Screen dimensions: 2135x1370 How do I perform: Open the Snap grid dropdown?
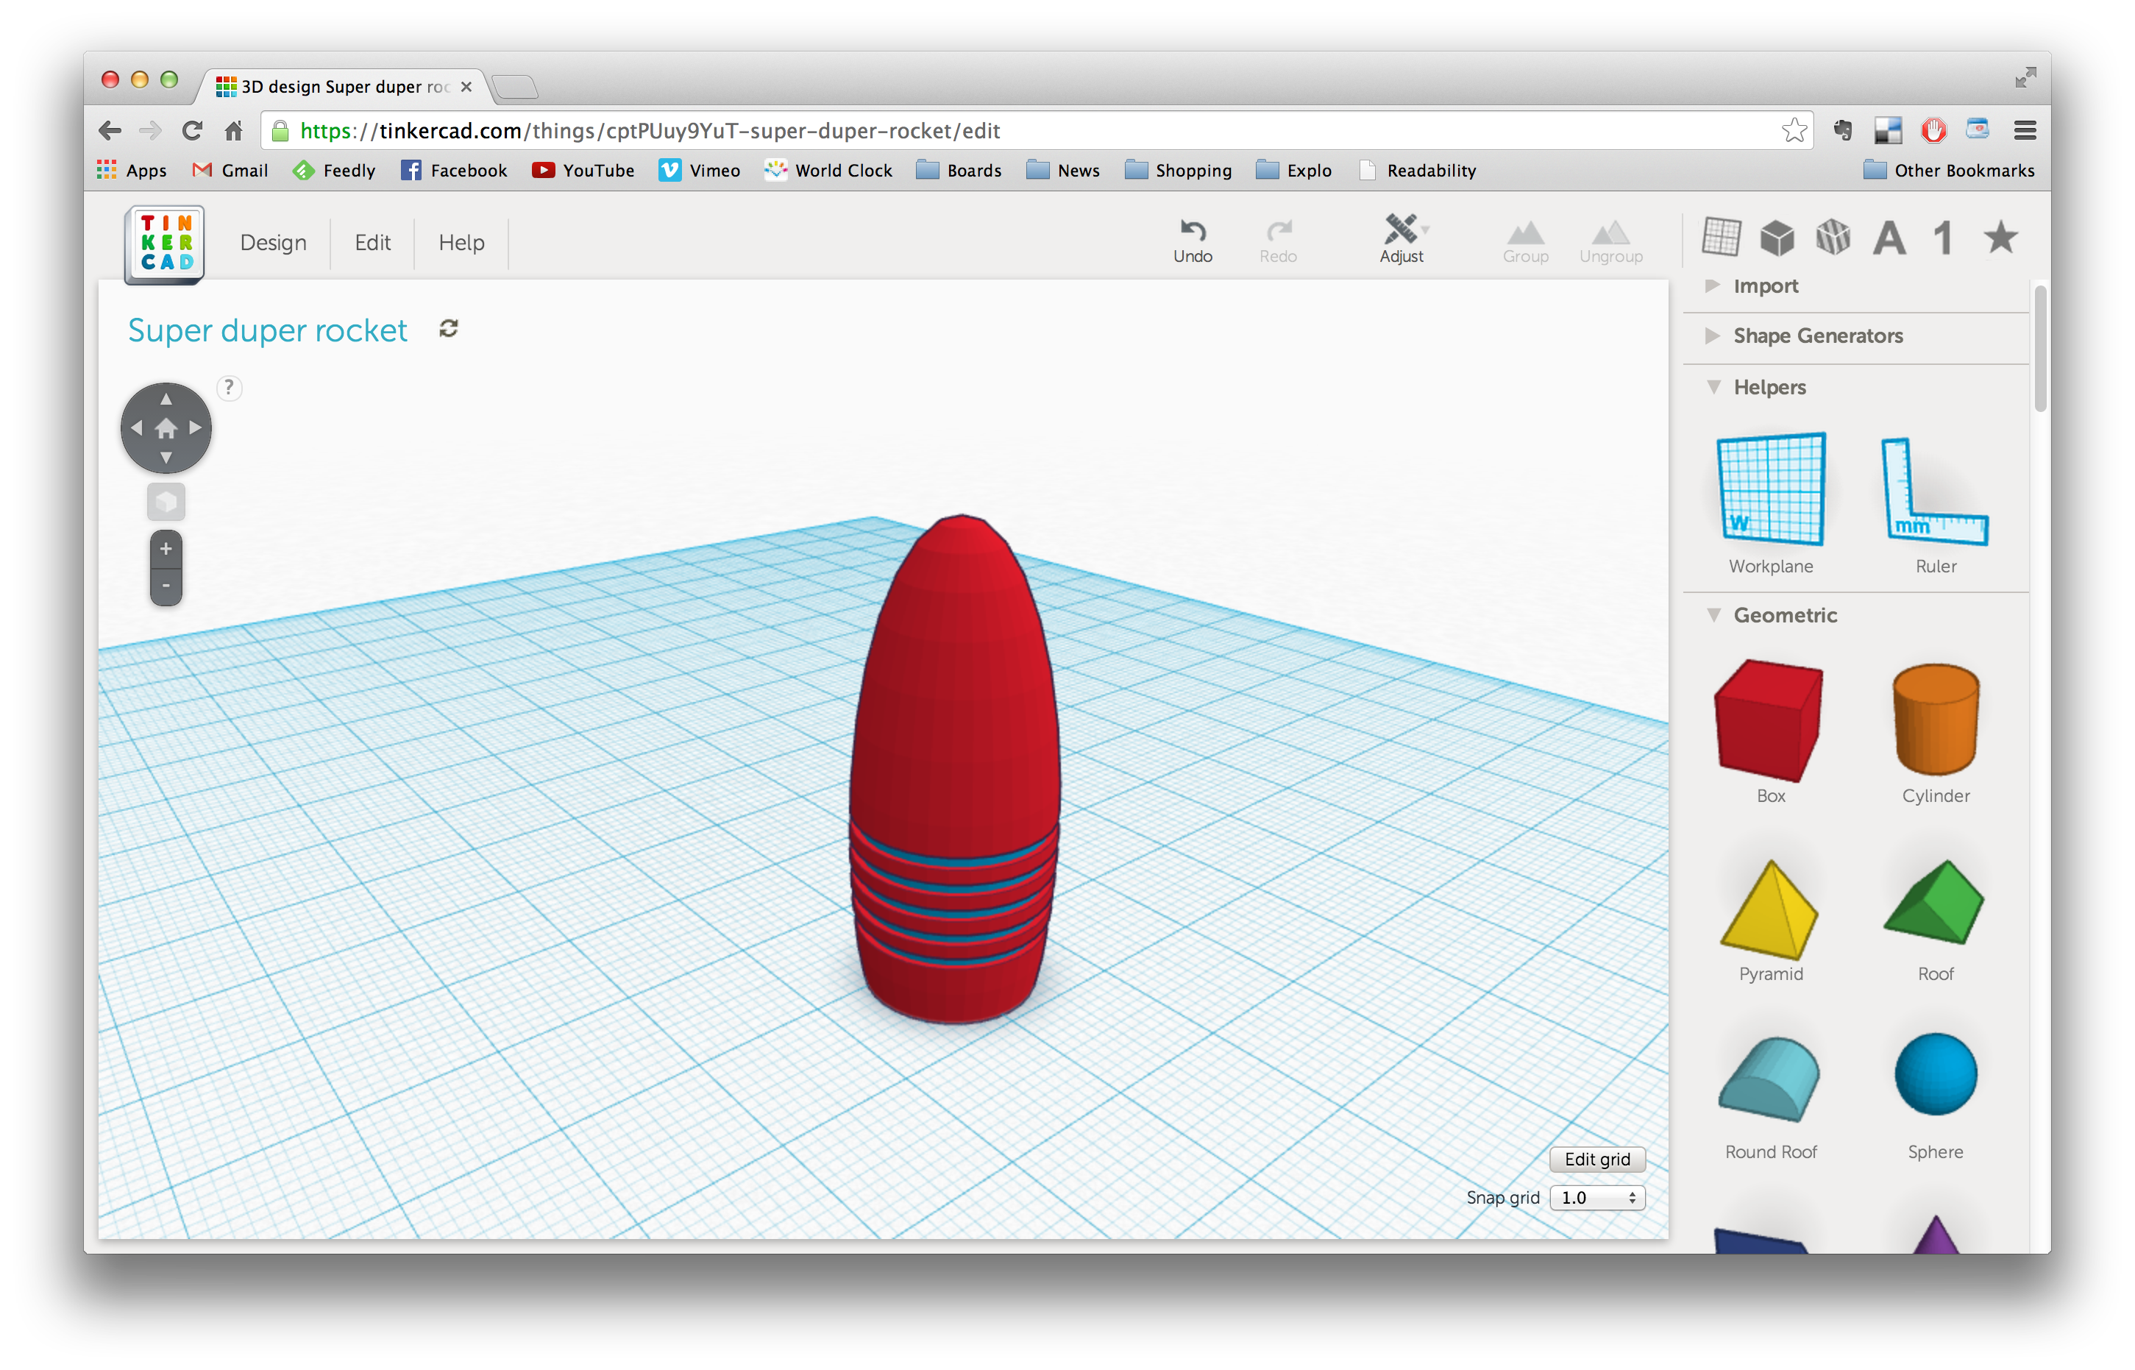tap(1596, 1197)
